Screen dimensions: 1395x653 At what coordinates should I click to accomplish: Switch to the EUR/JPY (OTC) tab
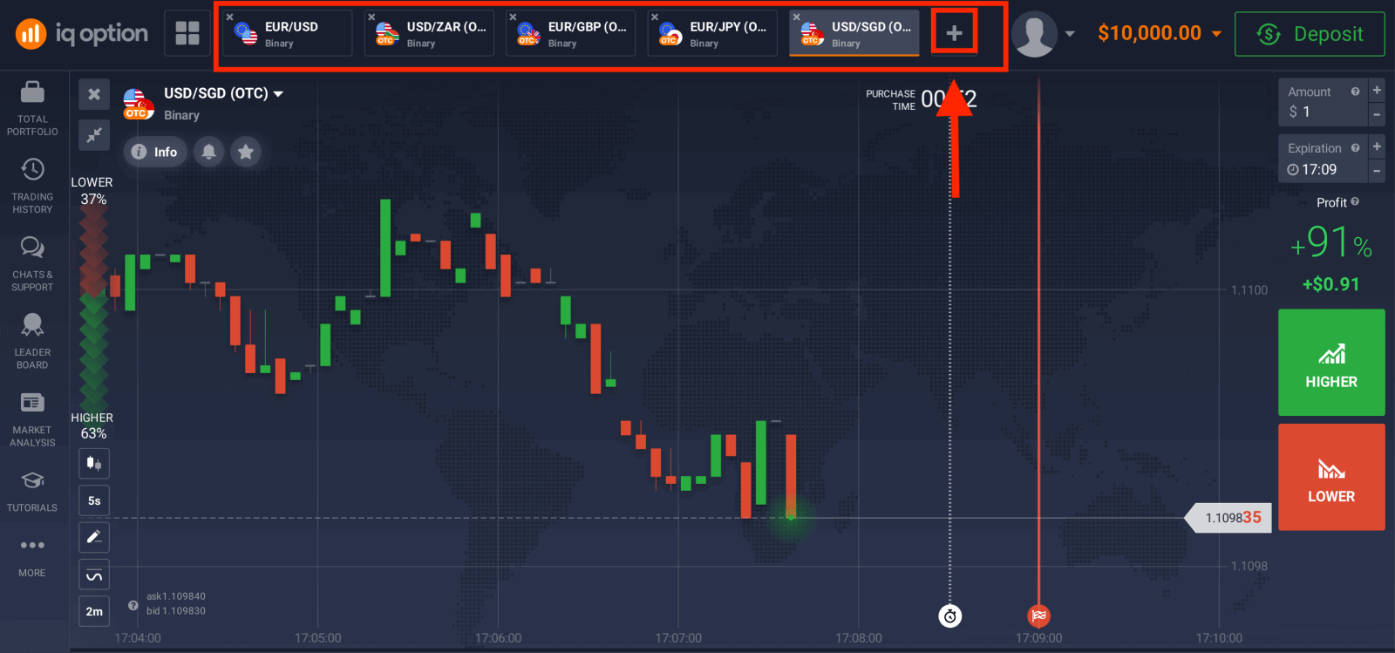[712, 33]
